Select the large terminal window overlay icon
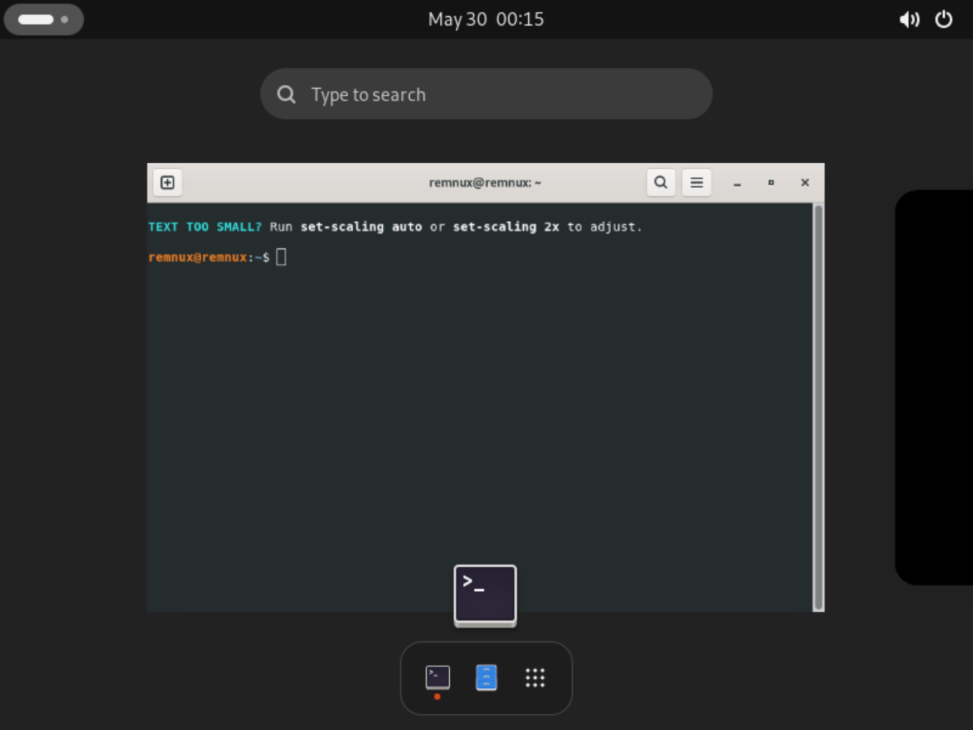The width and height of the screenshot is (973, 730). tap(485, 596)
